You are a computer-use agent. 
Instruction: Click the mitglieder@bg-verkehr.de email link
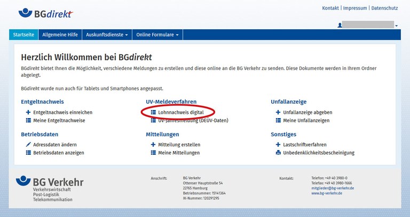[333, 188]
